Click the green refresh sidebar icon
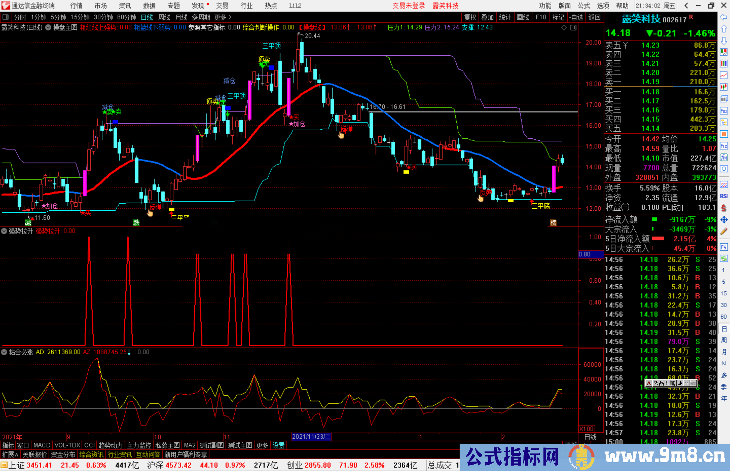Image resolution: width=730 pixels, height=471 pixels. click(x=724, y=259)
